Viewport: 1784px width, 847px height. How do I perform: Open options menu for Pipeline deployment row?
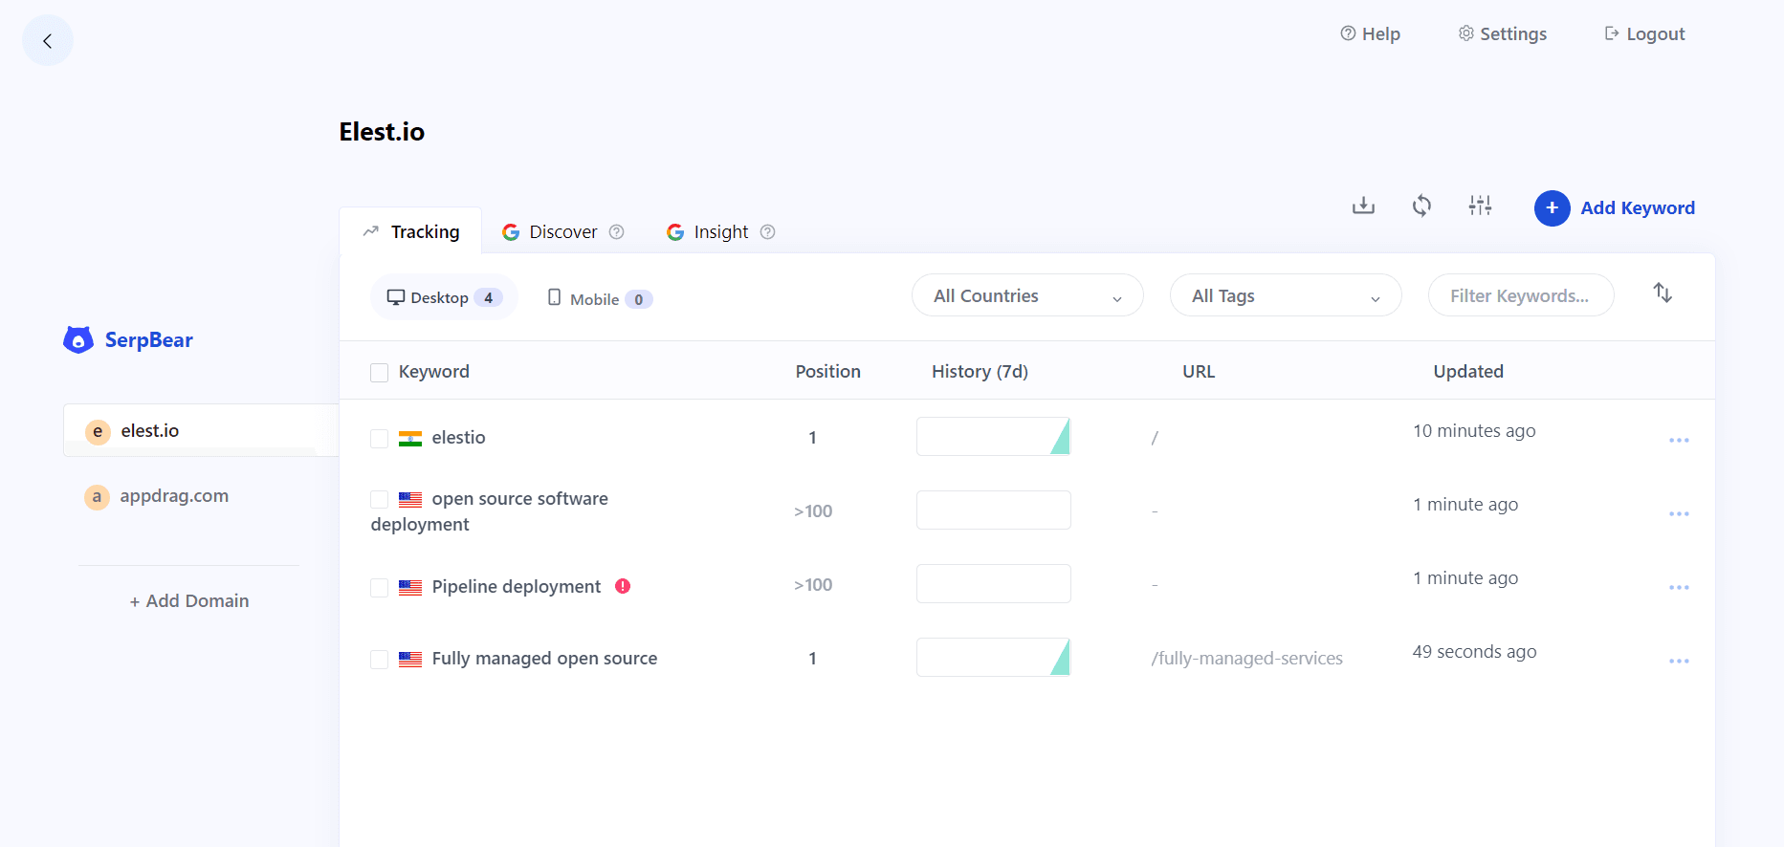click(1679, 588)
